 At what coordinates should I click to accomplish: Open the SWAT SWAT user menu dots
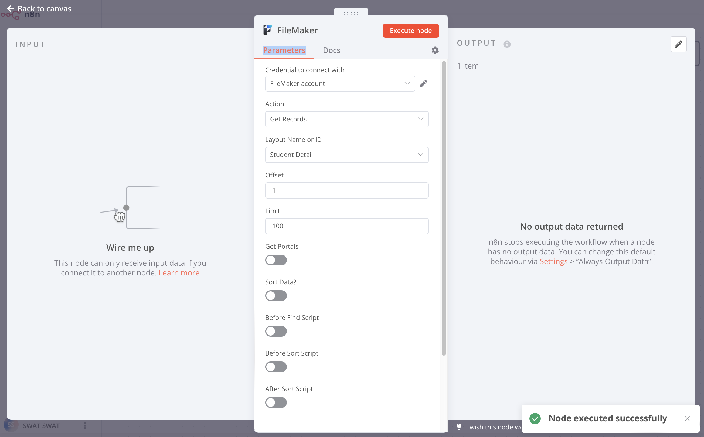[x=85, y=425]
